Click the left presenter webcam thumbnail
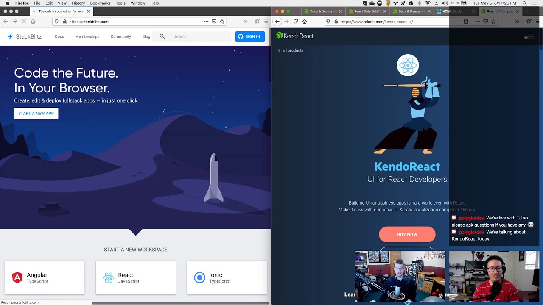Viewport: 543px width, 305px height. 400,276
